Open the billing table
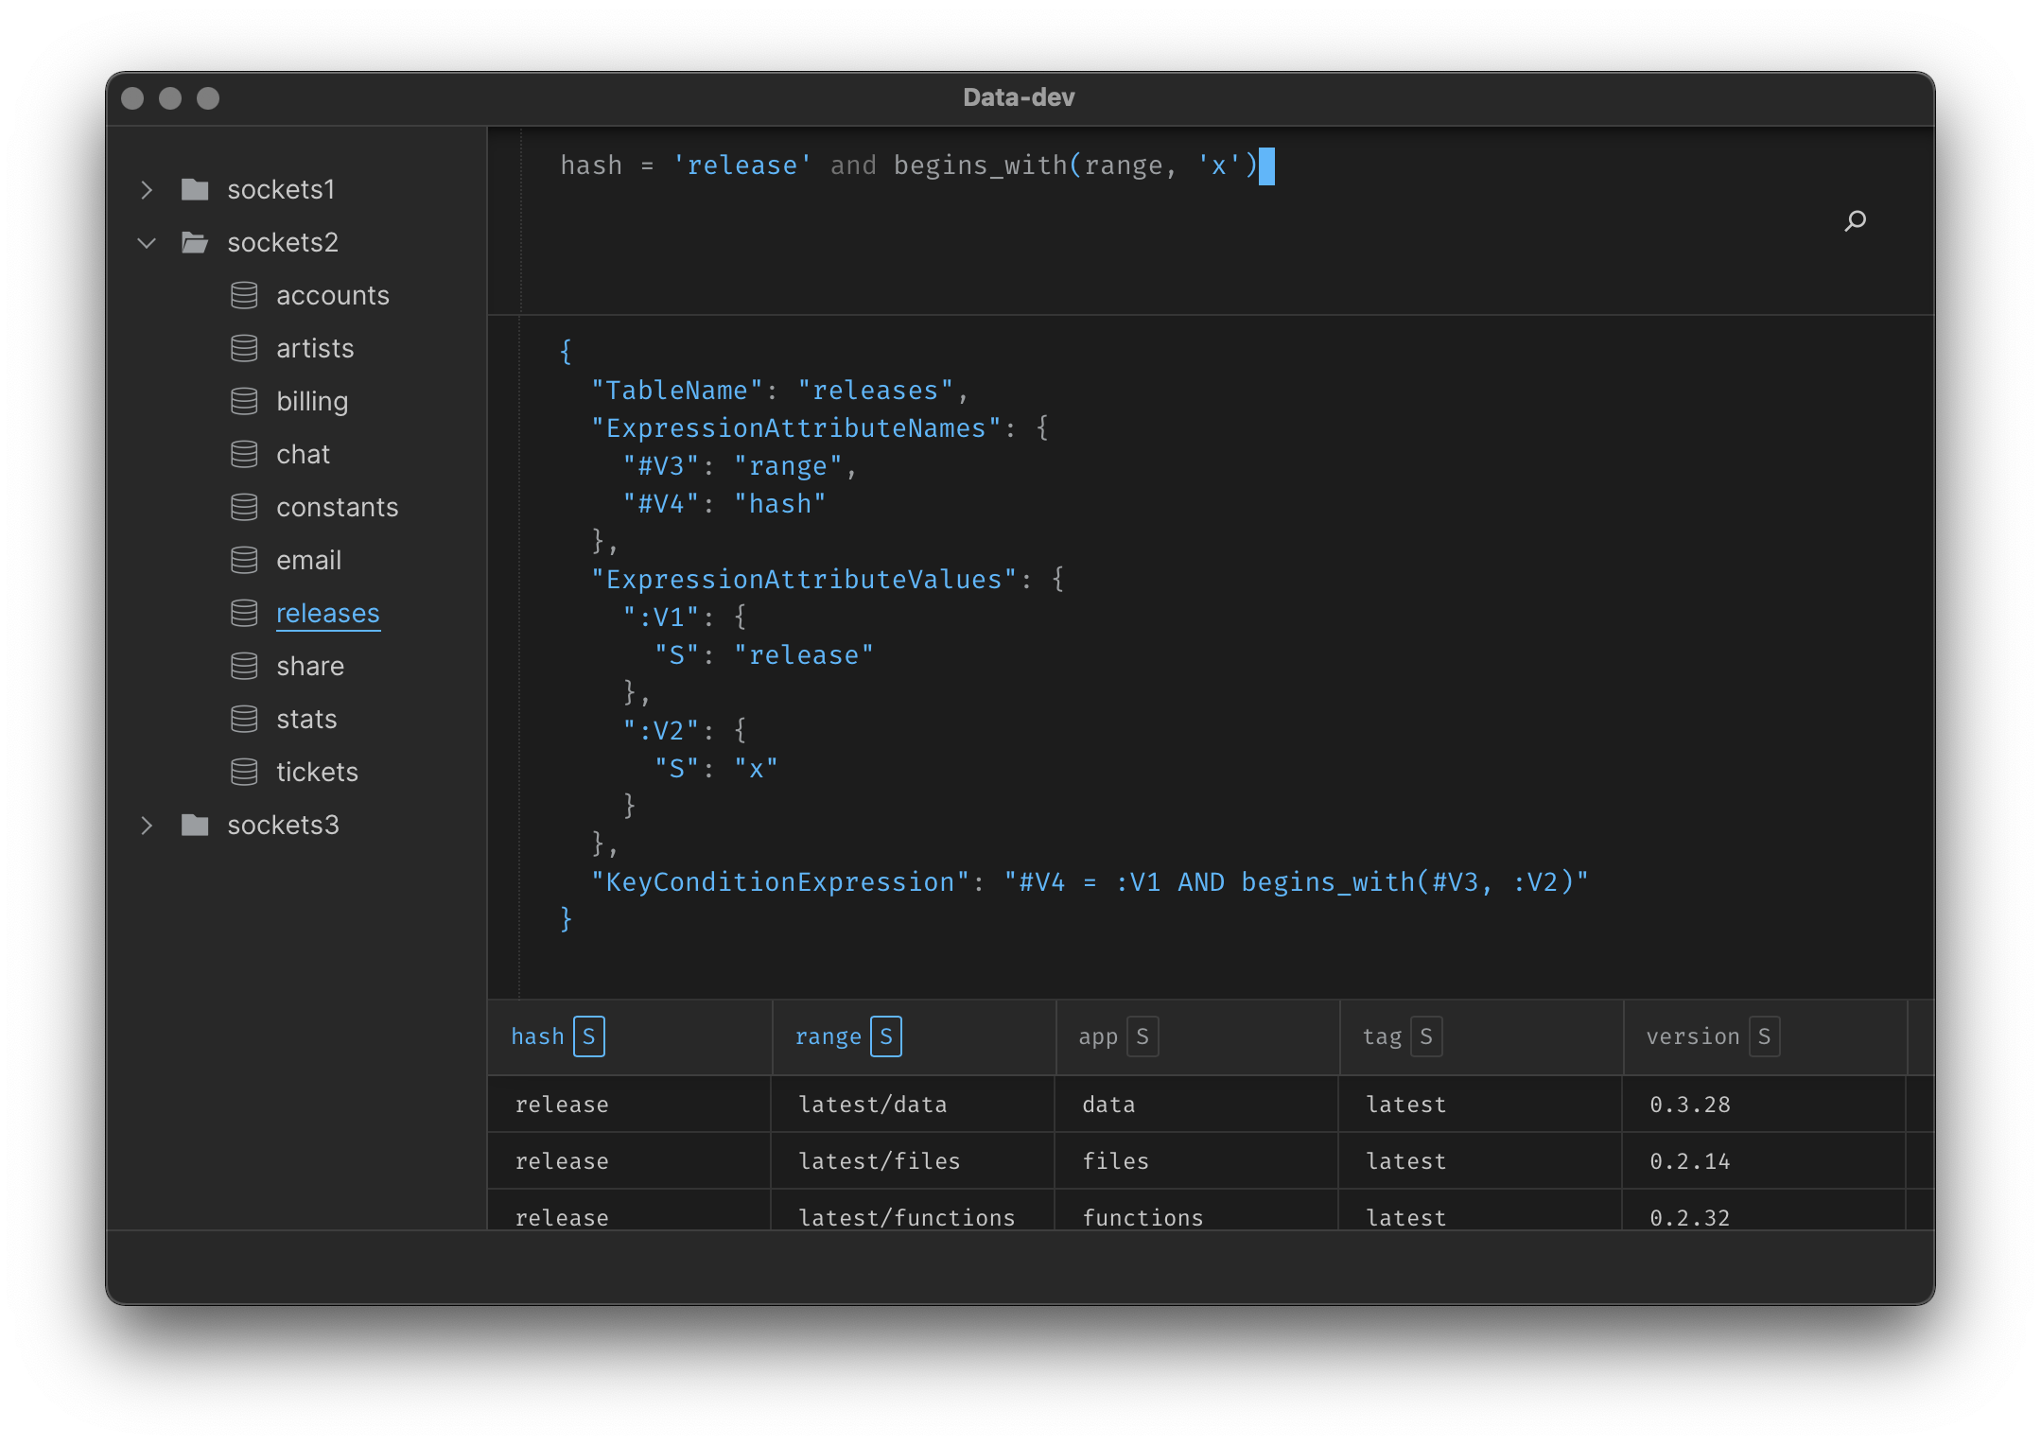2041x1445 pixels. [312, 402]
